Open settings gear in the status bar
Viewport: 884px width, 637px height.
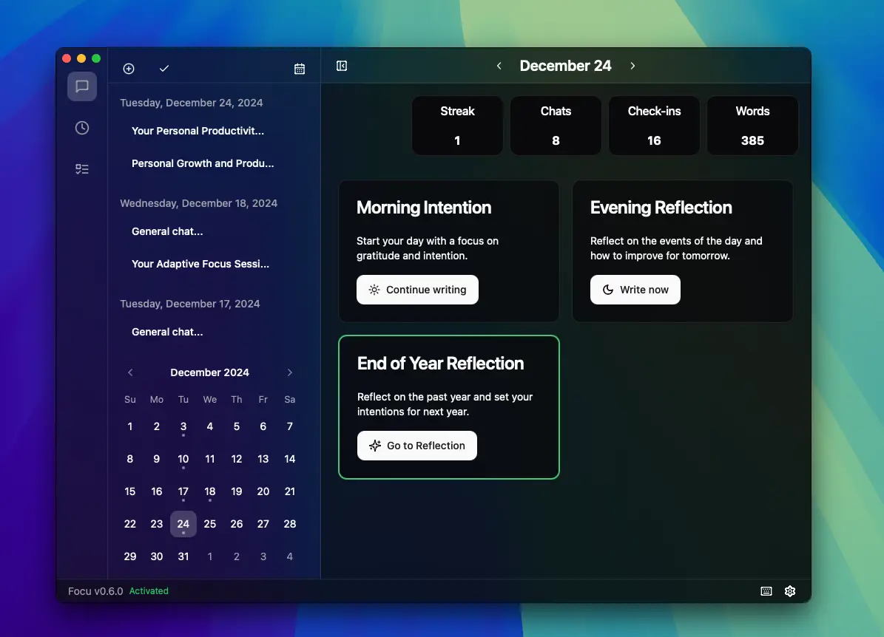(790, 591)
